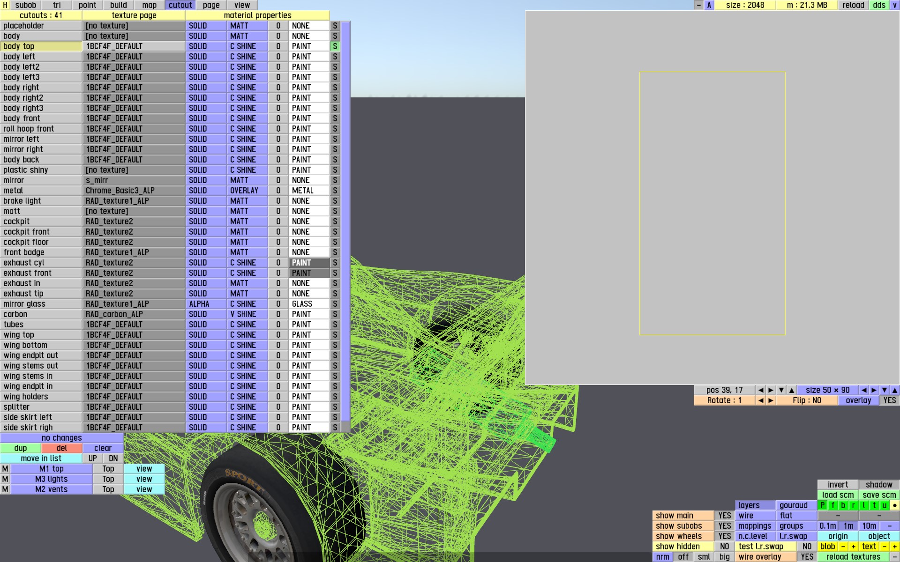Toggle wire overlay YES value
900x562 pixels.
coord(807,557)
